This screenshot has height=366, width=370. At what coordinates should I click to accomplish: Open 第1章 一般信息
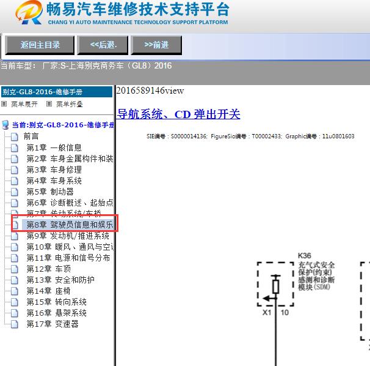[x=54, y=148]
